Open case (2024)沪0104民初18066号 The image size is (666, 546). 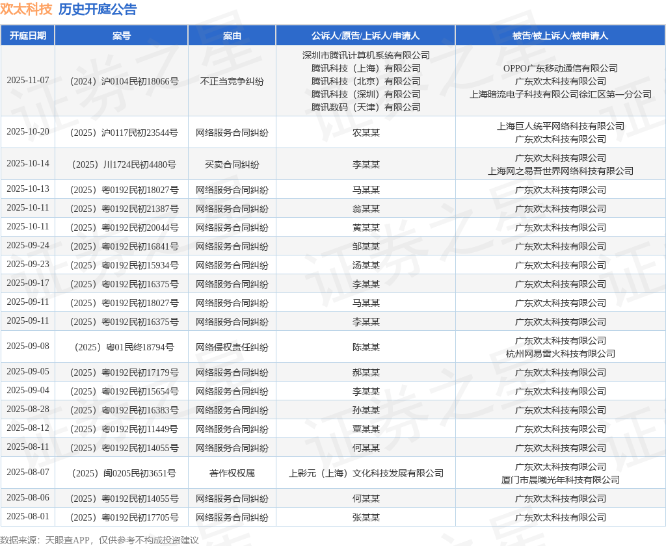[122, 81]
